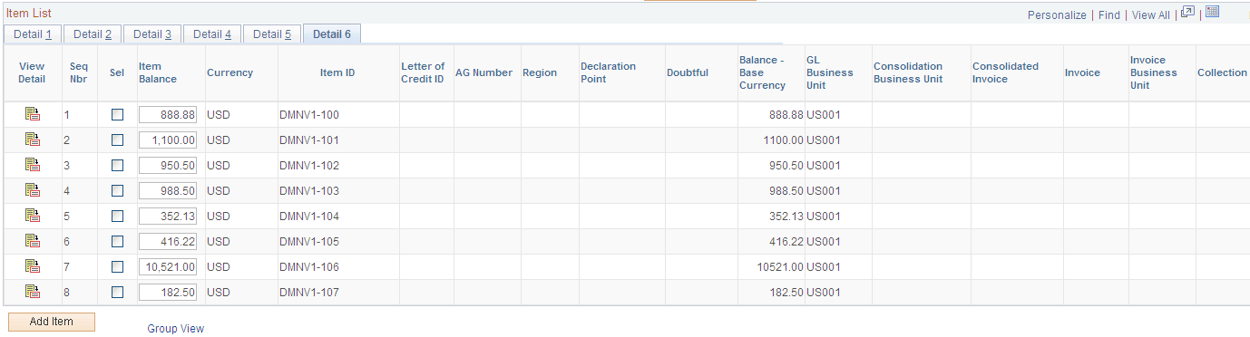This screenshot has height=337, width=1250.
Task: Click the Item Balance field showing 10,521.00
Action: pyautogui.click(x=168, y=267)
